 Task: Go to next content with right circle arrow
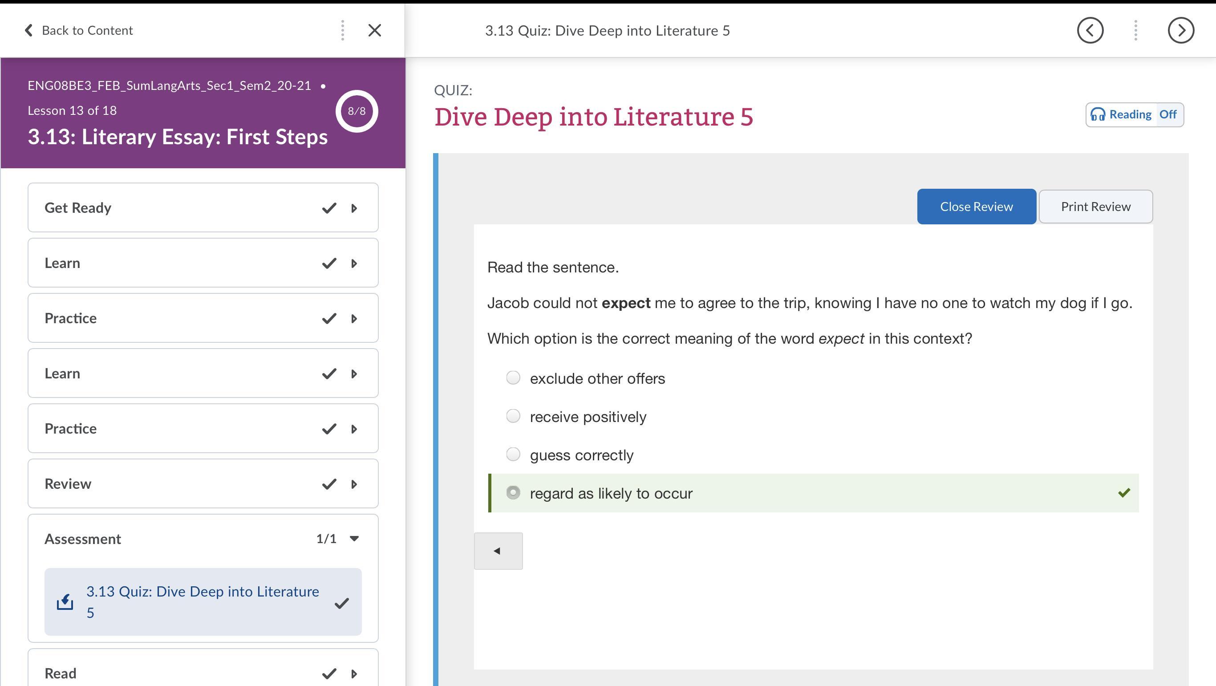click(1180, 31)
